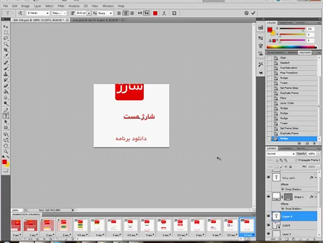Open layer Fill dropdown arrow
This screenshot has width=323, height=243.
[318, 167]
